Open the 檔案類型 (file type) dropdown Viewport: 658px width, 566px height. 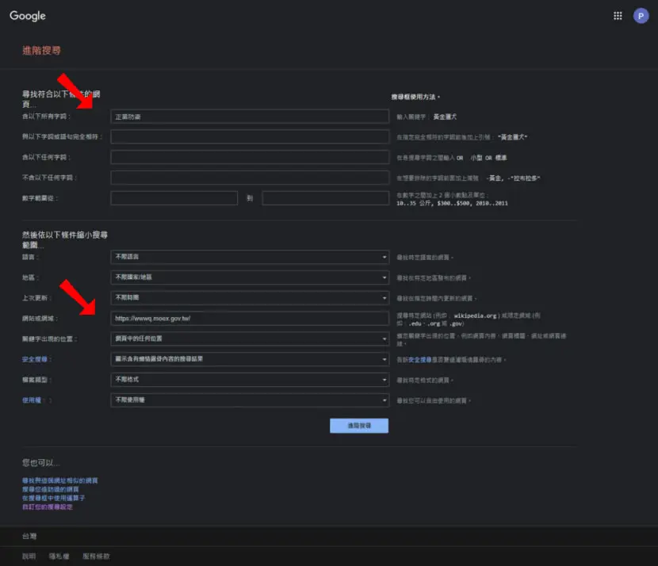[250, 380]
